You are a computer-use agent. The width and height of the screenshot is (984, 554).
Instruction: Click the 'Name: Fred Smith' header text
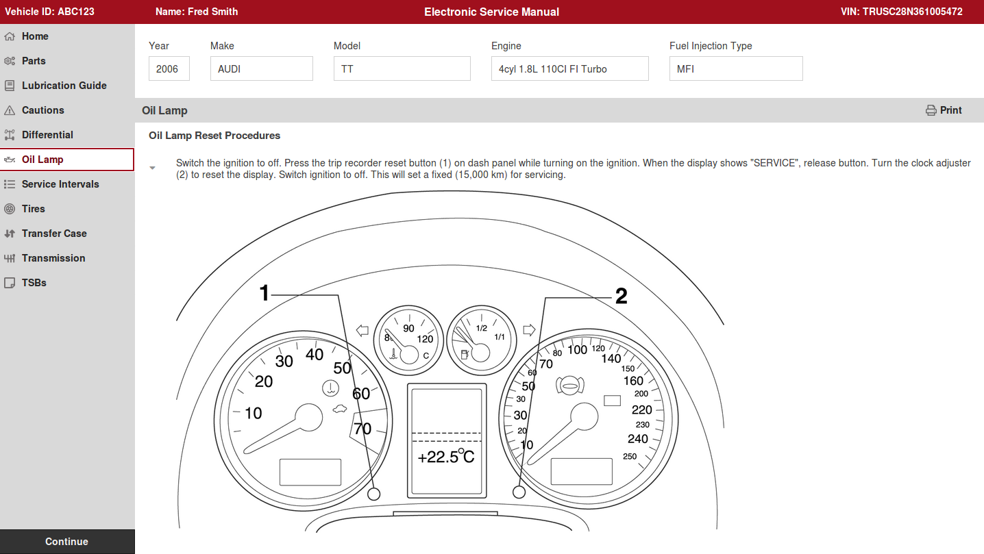coord(197,12)
